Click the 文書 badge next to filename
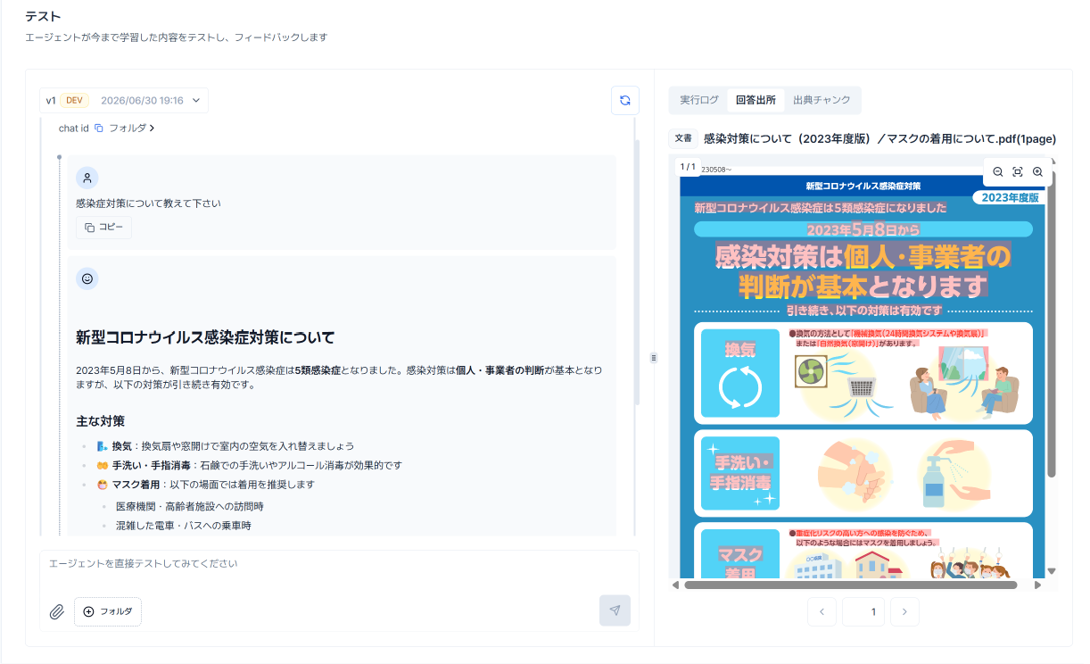Image resolution: width=1090 pixels, height=664 pixels. 683,138
